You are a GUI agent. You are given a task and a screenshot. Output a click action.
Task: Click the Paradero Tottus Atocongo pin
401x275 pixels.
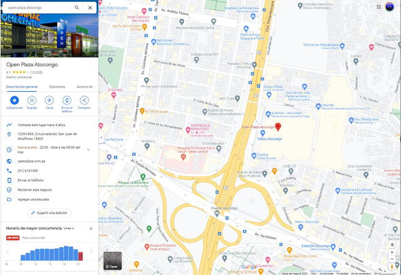pyautogui.click(x=254, y=64)
